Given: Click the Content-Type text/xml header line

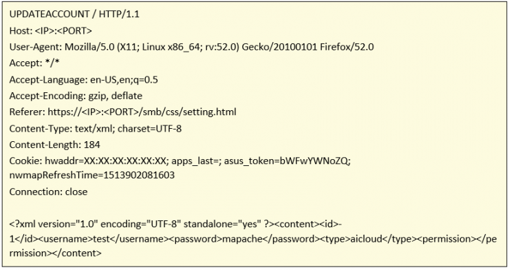Looking at the screenshot, I should click(96, 129).
